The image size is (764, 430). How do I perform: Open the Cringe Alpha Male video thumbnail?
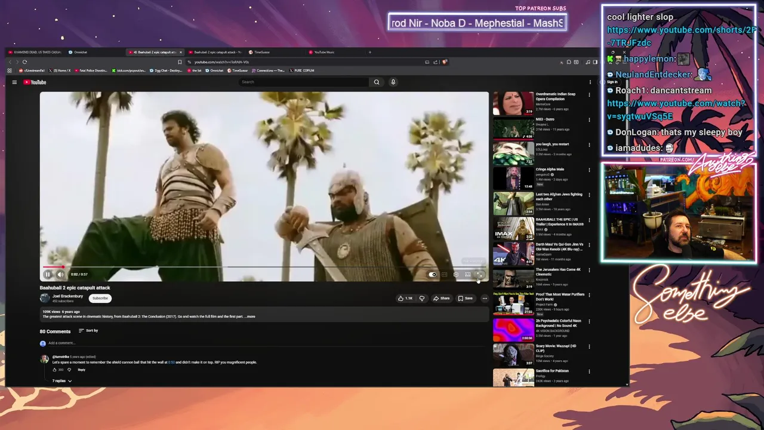pos(513,179)
